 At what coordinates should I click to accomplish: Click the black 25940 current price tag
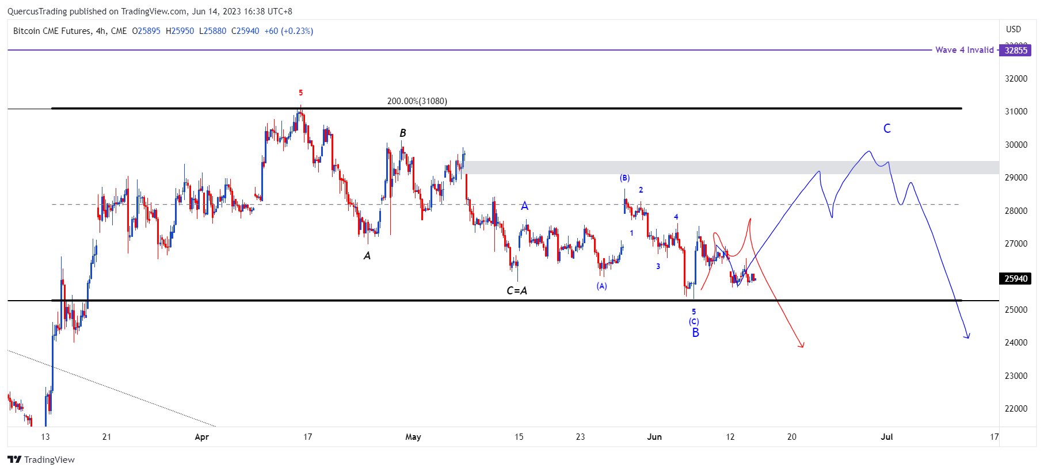point(1016,279)
